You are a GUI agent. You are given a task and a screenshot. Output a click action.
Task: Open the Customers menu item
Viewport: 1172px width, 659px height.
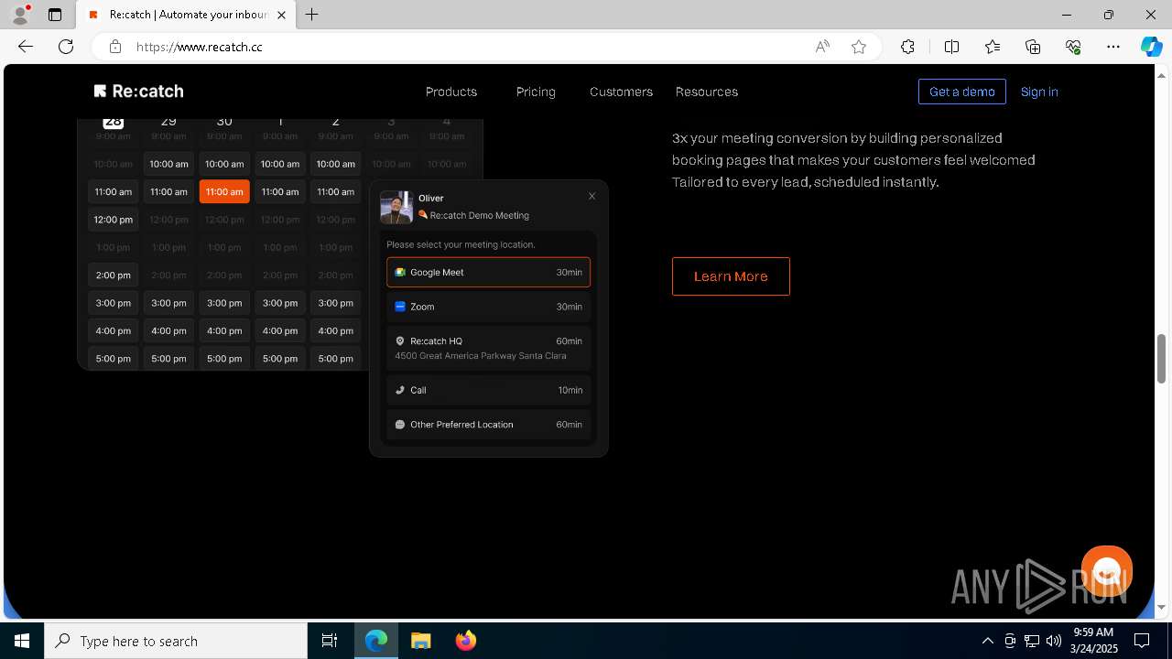click(x=621, y=92)
